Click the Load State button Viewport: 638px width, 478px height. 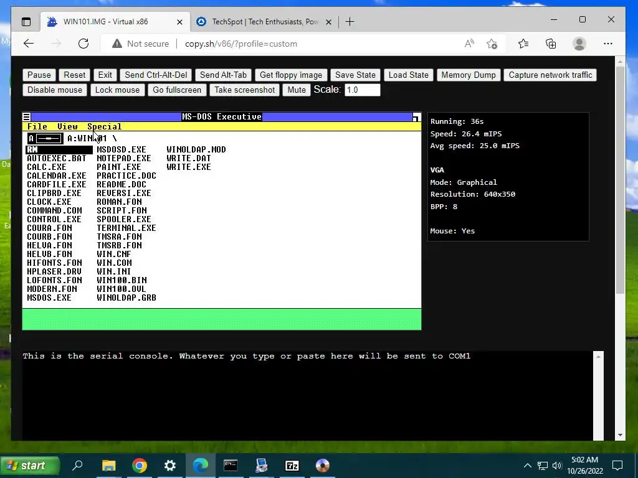(408, 75)
